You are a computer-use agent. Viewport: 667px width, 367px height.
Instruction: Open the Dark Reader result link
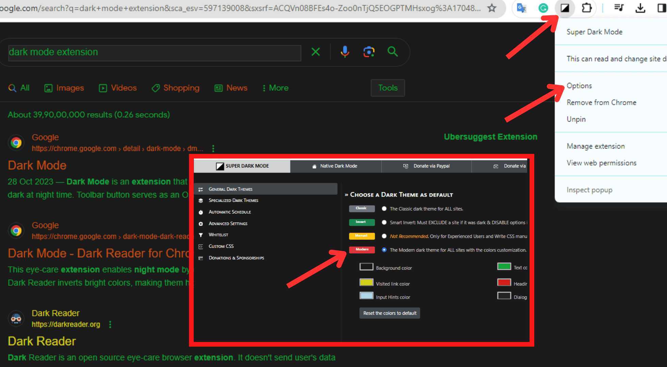[42, 341]
